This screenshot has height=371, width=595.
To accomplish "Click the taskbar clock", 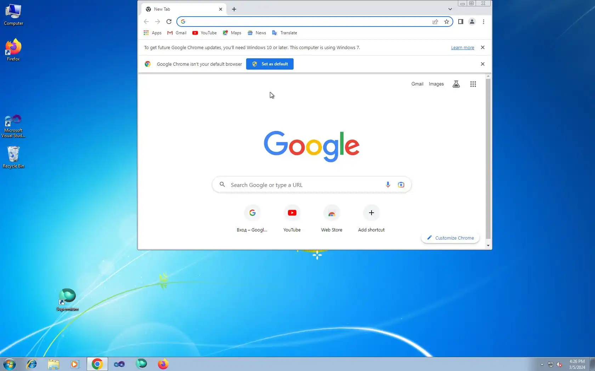I will tap(577, 364).
